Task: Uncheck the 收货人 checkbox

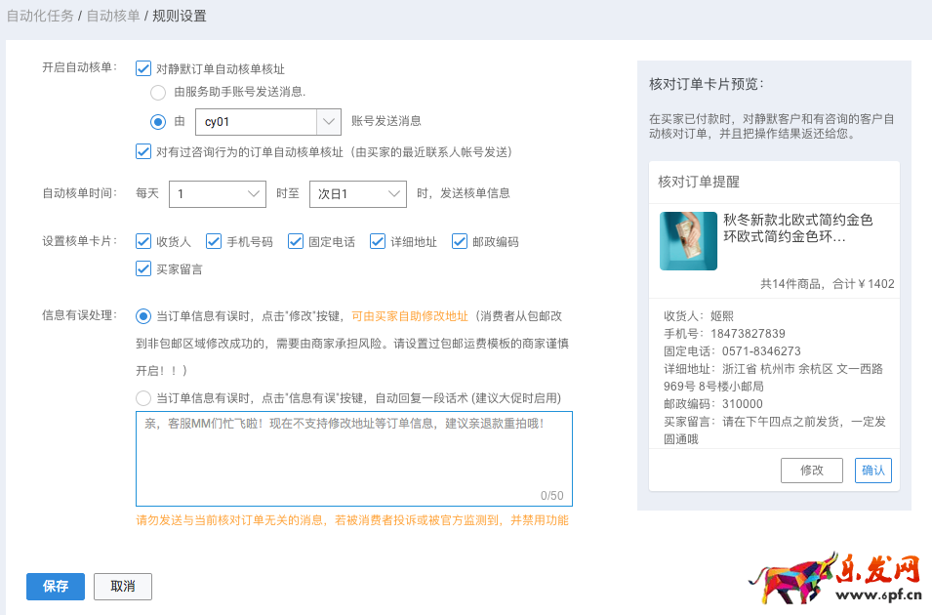Action: click(143, 241)
